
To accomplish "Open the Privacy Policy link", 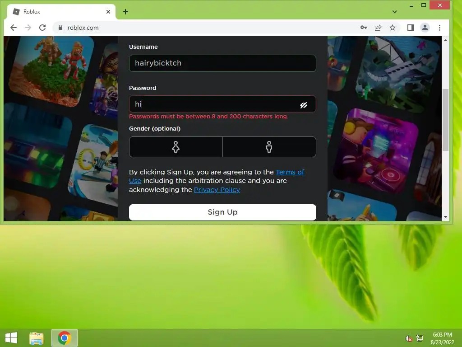I will [x=217, y=190].
